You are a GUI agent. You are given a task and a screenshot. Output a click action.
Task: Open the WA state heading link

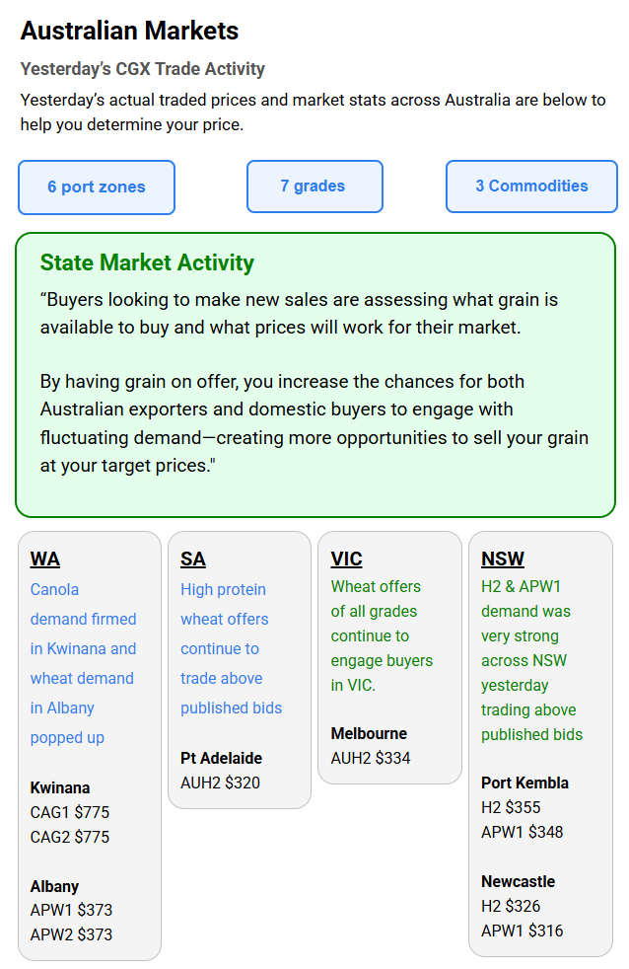45,559
